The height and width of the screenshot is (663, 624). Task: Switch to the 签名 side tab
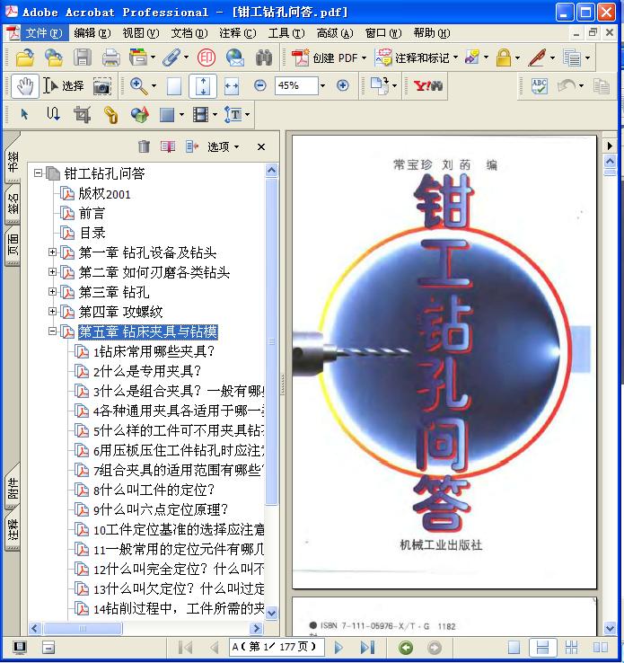tap(13, 204)
